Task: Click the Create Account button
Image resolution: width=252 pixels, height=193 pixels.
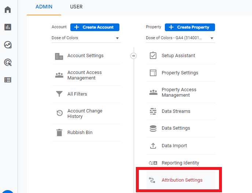Action: (x=95, y=27)
